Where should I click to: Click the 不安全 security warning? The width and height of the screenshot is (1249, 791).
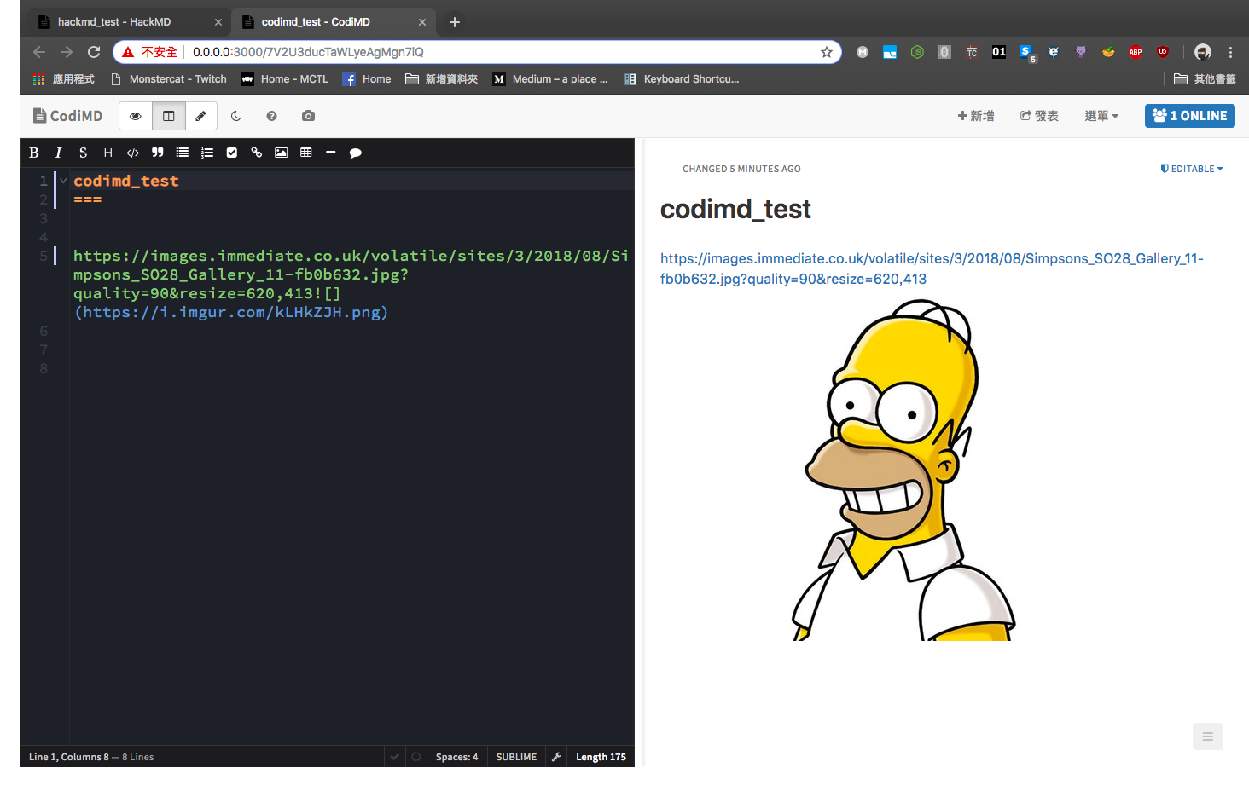[152, 52]
